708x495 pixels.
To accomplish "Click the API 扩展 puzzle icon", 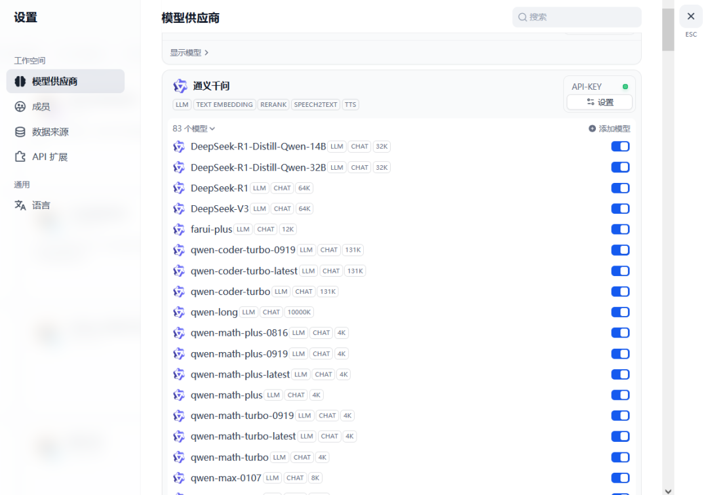I will point(20,157).
